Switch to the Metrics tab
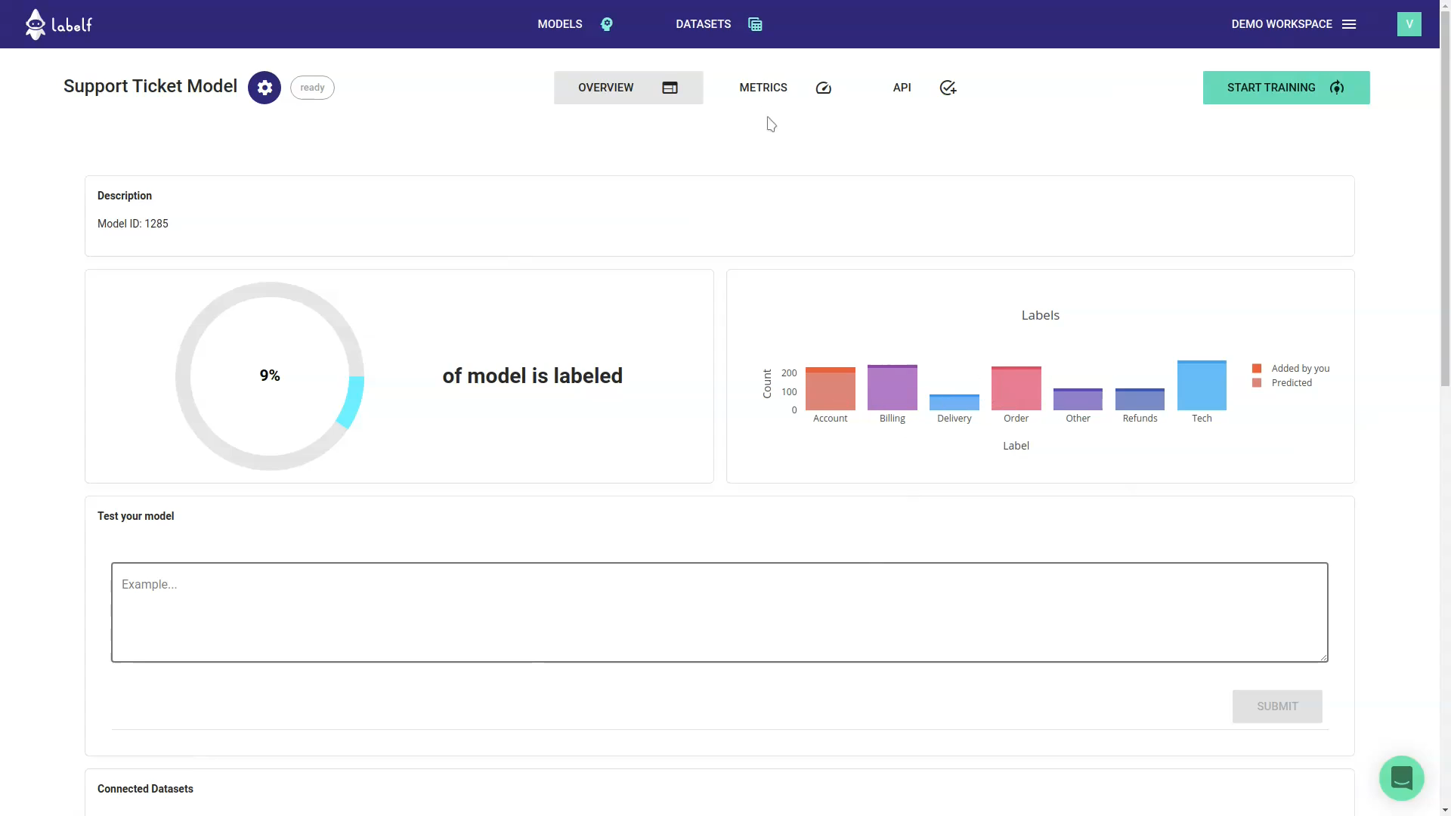 pos(763,88)
